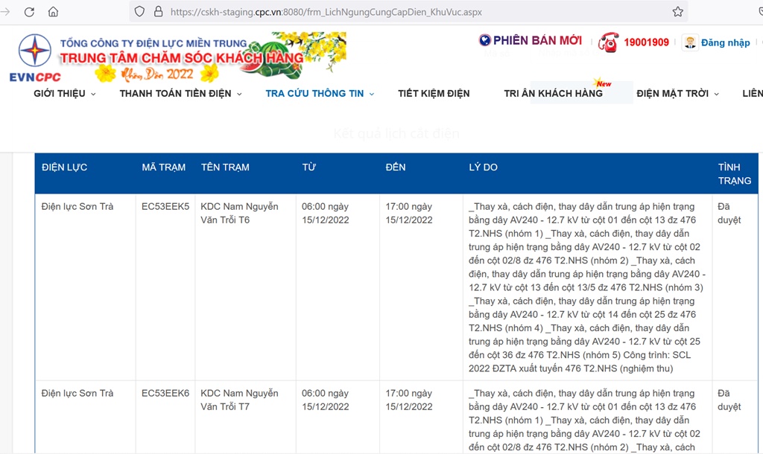Click the TÌNH TRẠNG column header

(734, 174)
